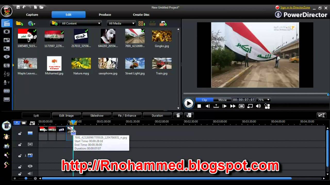Open the 75% preview zoom dropdown
The height and width of the screenshot is (185, 330).
coord(263,100)
